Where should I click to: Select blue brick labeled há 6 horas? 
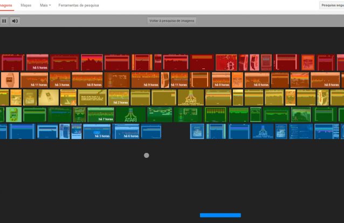click(126, 131)
